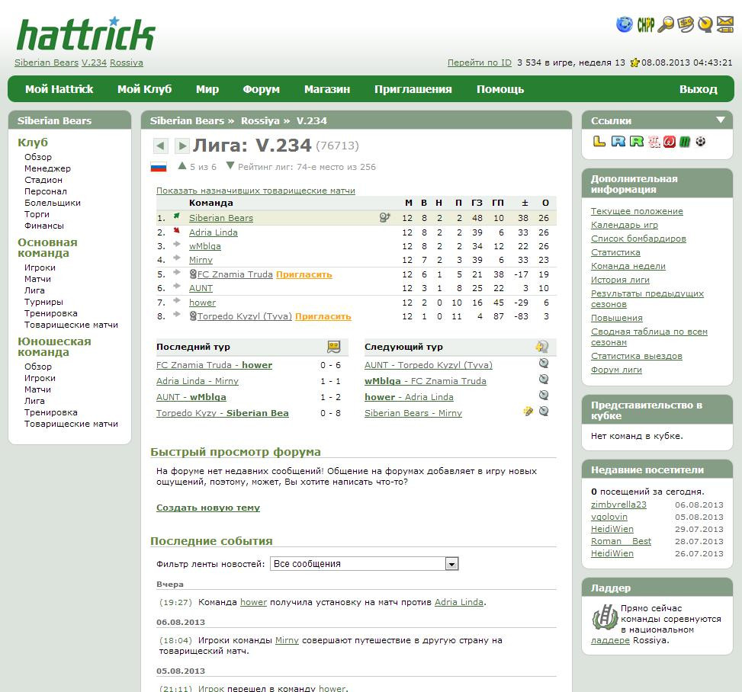Click the soccer ball icon in Ссылки

700,141
